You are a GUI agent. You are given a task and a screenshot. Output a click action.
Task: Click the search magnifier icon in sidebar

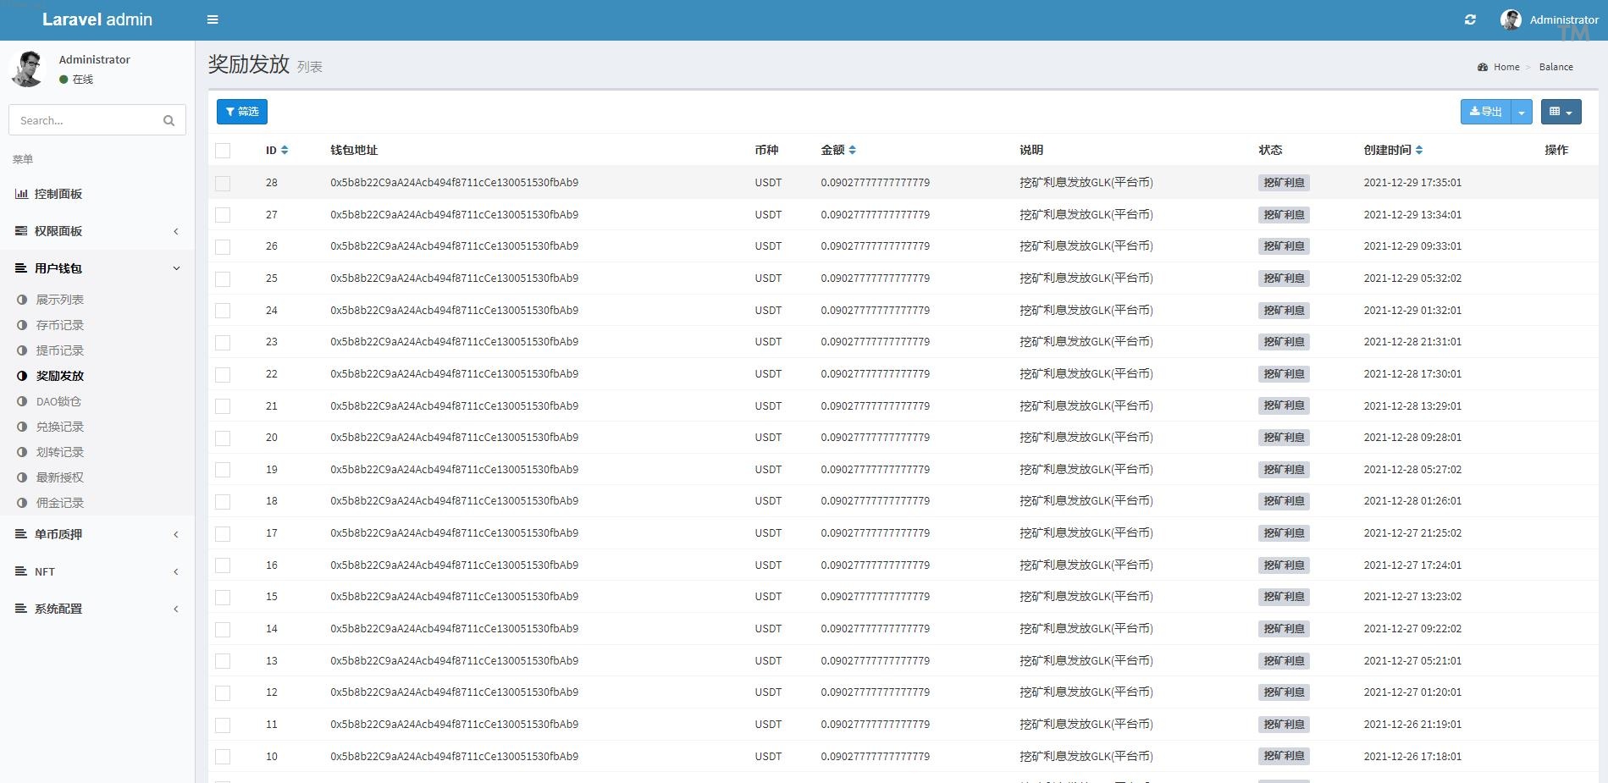point(169,120)
